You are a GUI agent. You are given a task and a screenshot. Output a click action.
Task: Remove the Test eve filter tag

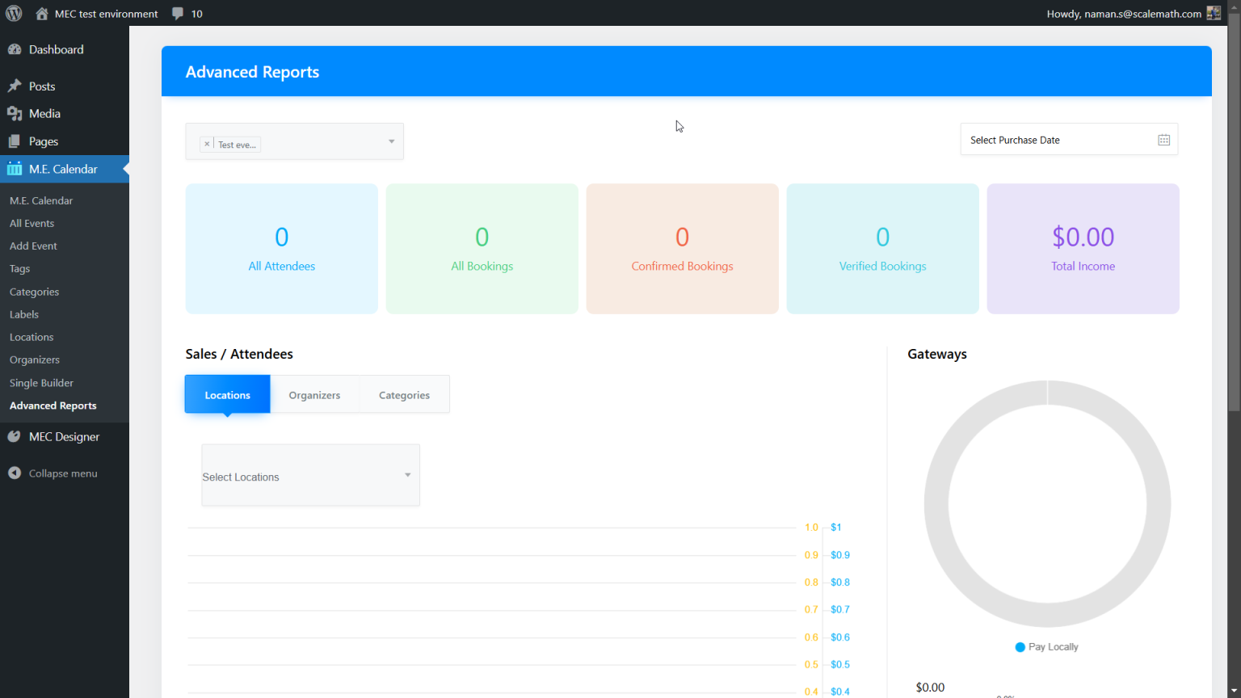pos(207,144)
